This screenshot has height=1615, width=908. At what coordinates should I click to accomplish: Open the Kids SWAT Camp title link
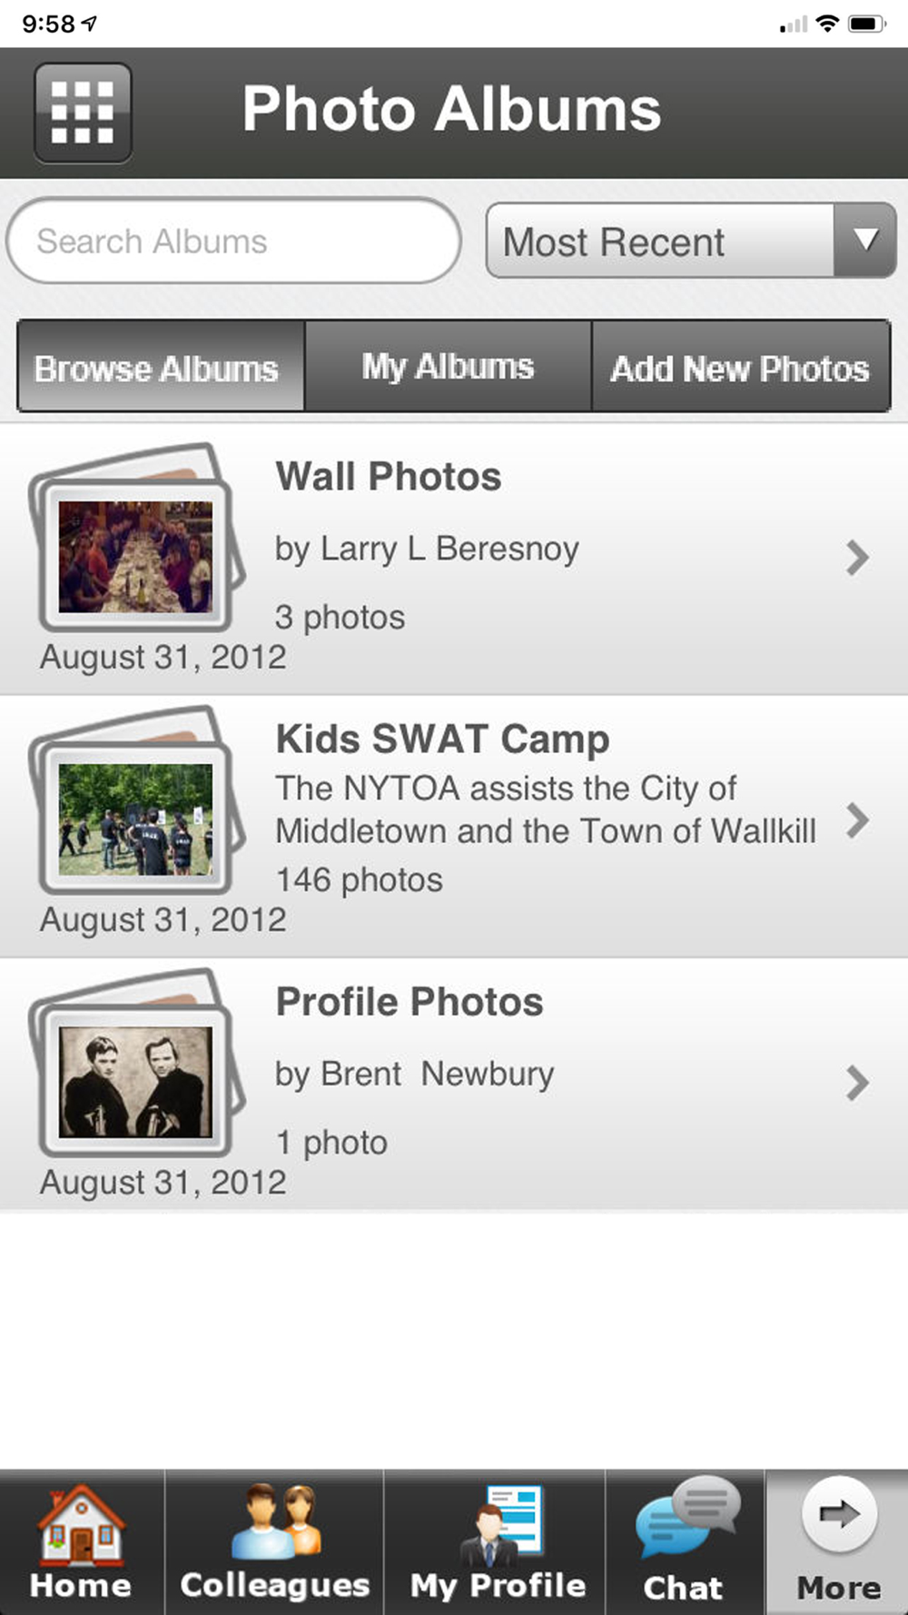tap(442, 739)
